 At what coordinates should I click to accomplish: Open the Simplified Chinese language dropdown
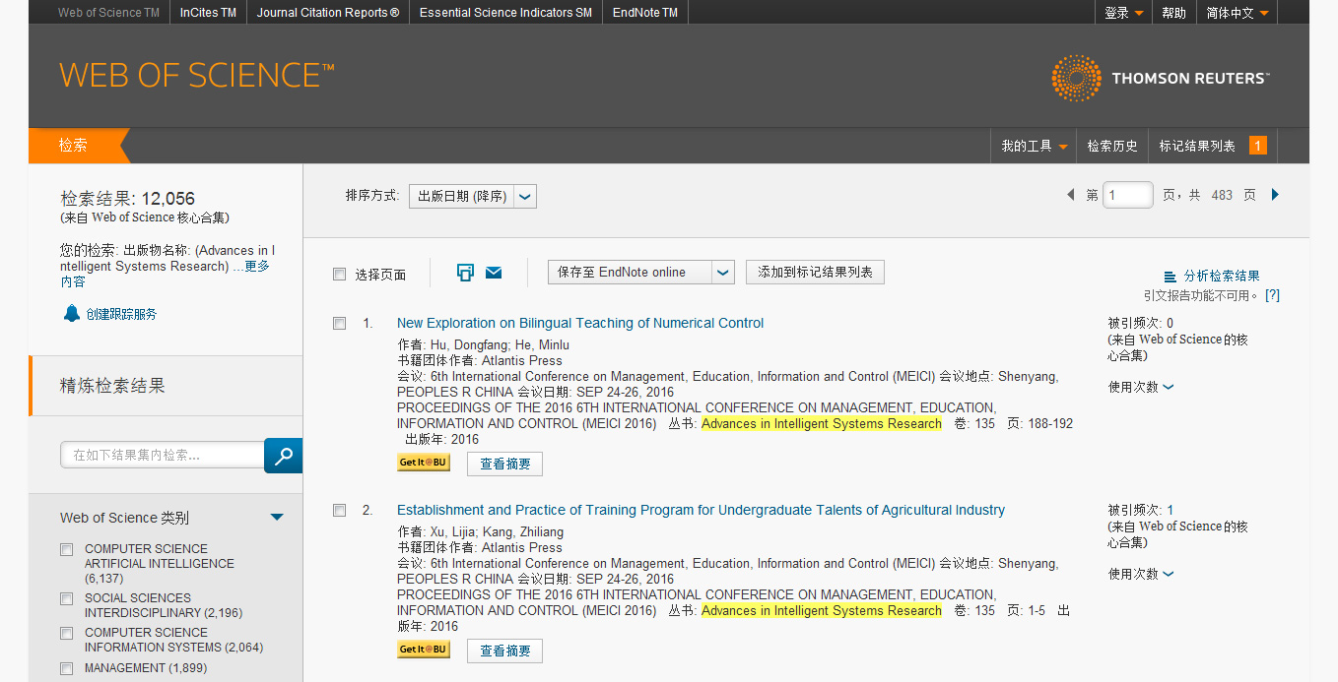(1238, 13)
